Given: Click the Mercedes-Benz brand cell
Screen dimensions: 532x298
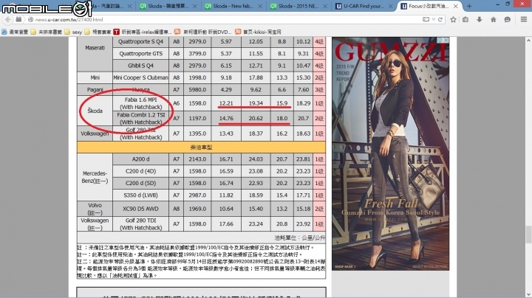Looking at the screenshot, I should (x=95, y=177).
